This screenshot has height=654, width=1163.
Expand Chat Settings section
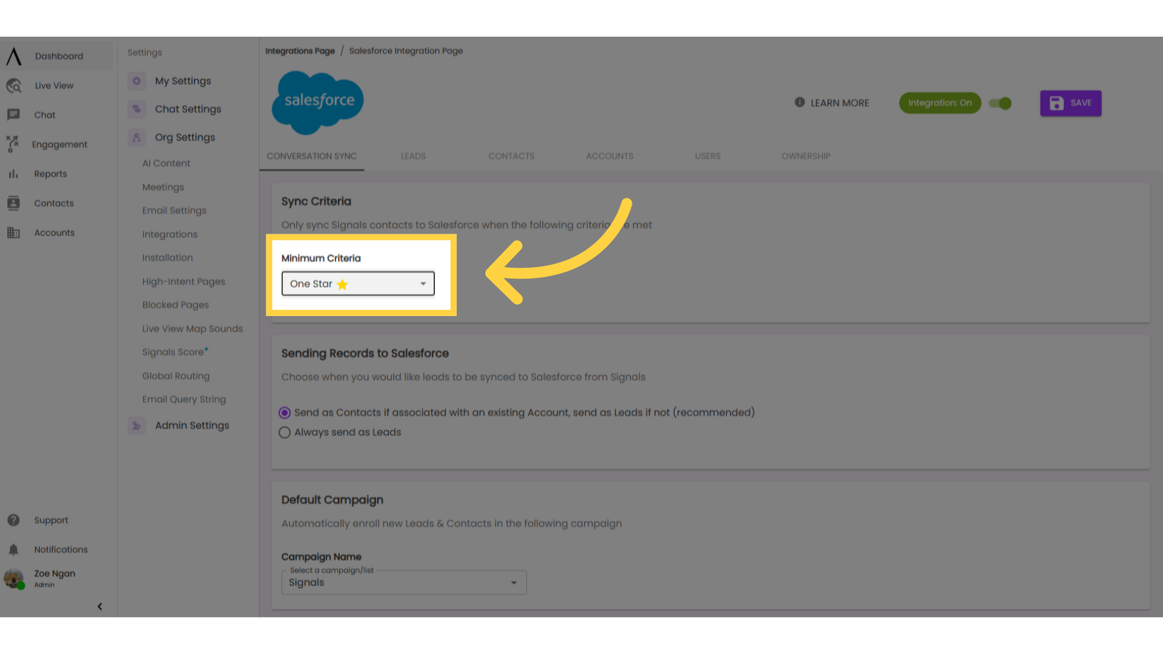188,109
